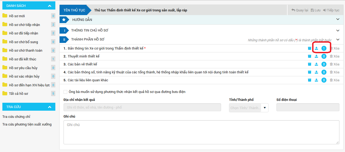The height and width of the screenshot is (152, 345).
Task: Click the Địa chỉ nhận kết quả field
Action: point(142,107)
